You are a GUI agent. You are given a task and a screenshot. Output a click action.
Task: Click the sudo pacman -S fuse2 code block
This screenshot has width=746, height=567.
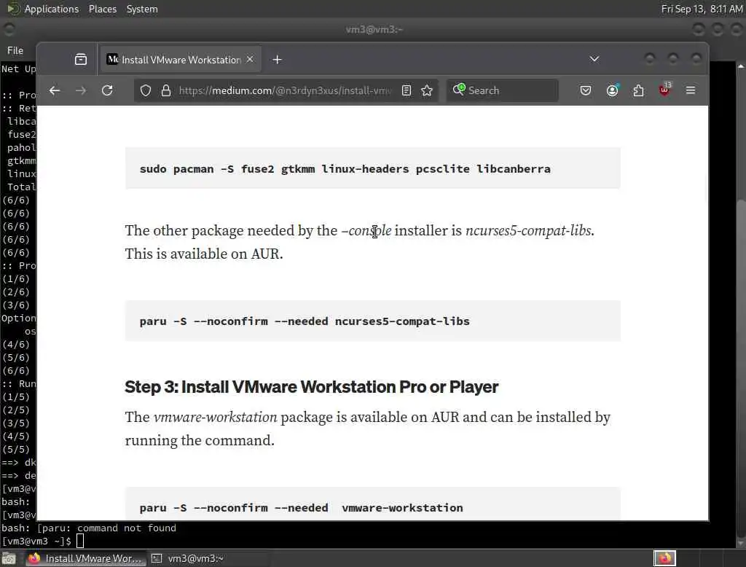(372, 168)
